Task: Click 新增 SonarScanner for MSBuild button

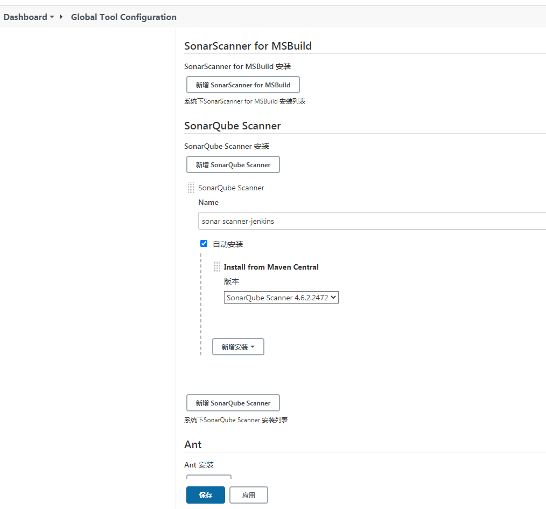Action: coord(243,85)
